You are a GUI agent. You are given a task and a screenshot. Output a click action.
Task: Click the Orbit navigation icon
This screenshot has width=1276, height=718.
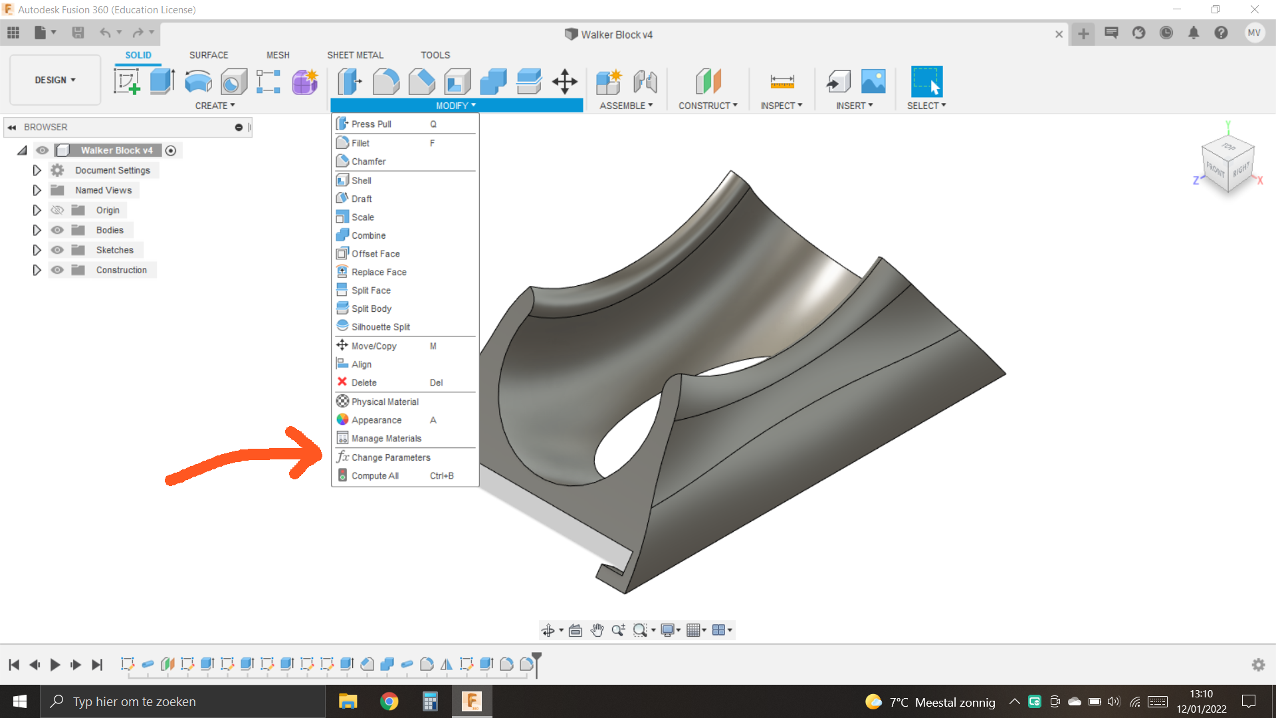pyautogui.click(x=548, y=630)
